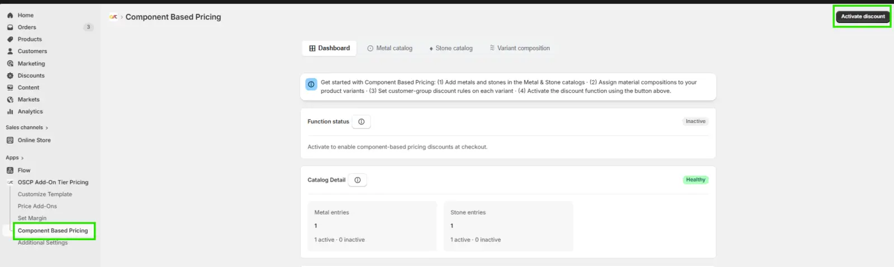Click the Metal entries card

[372, 226]
